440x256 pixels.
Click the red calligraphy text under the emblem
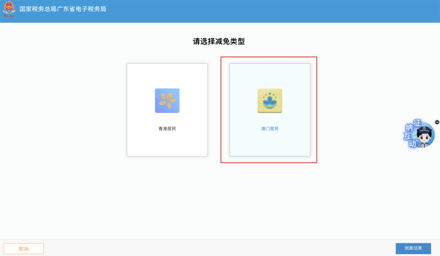pyautogui.click(x=9, y=16)
